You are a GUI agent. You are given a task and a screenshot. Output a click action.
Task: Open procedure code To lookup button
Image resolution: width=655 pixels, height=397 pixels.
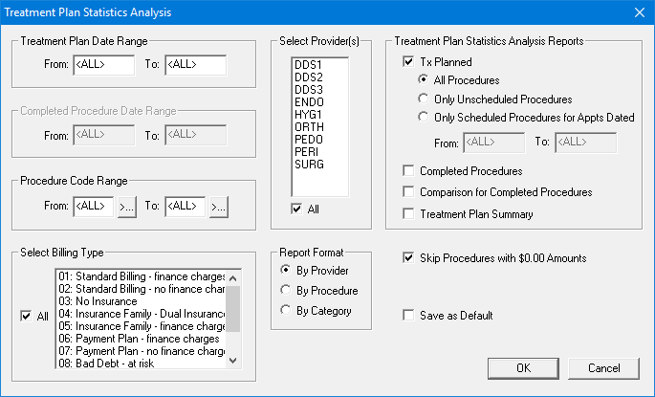pyautogui.click(x=218, y=206)
